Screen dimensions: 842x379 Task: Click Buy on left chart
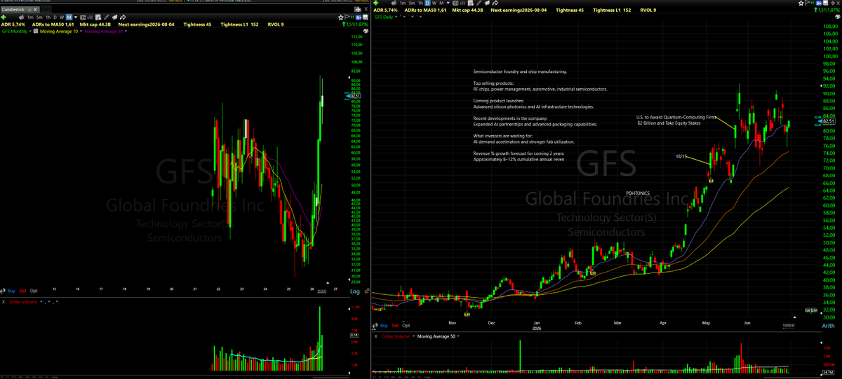point(11,291)
